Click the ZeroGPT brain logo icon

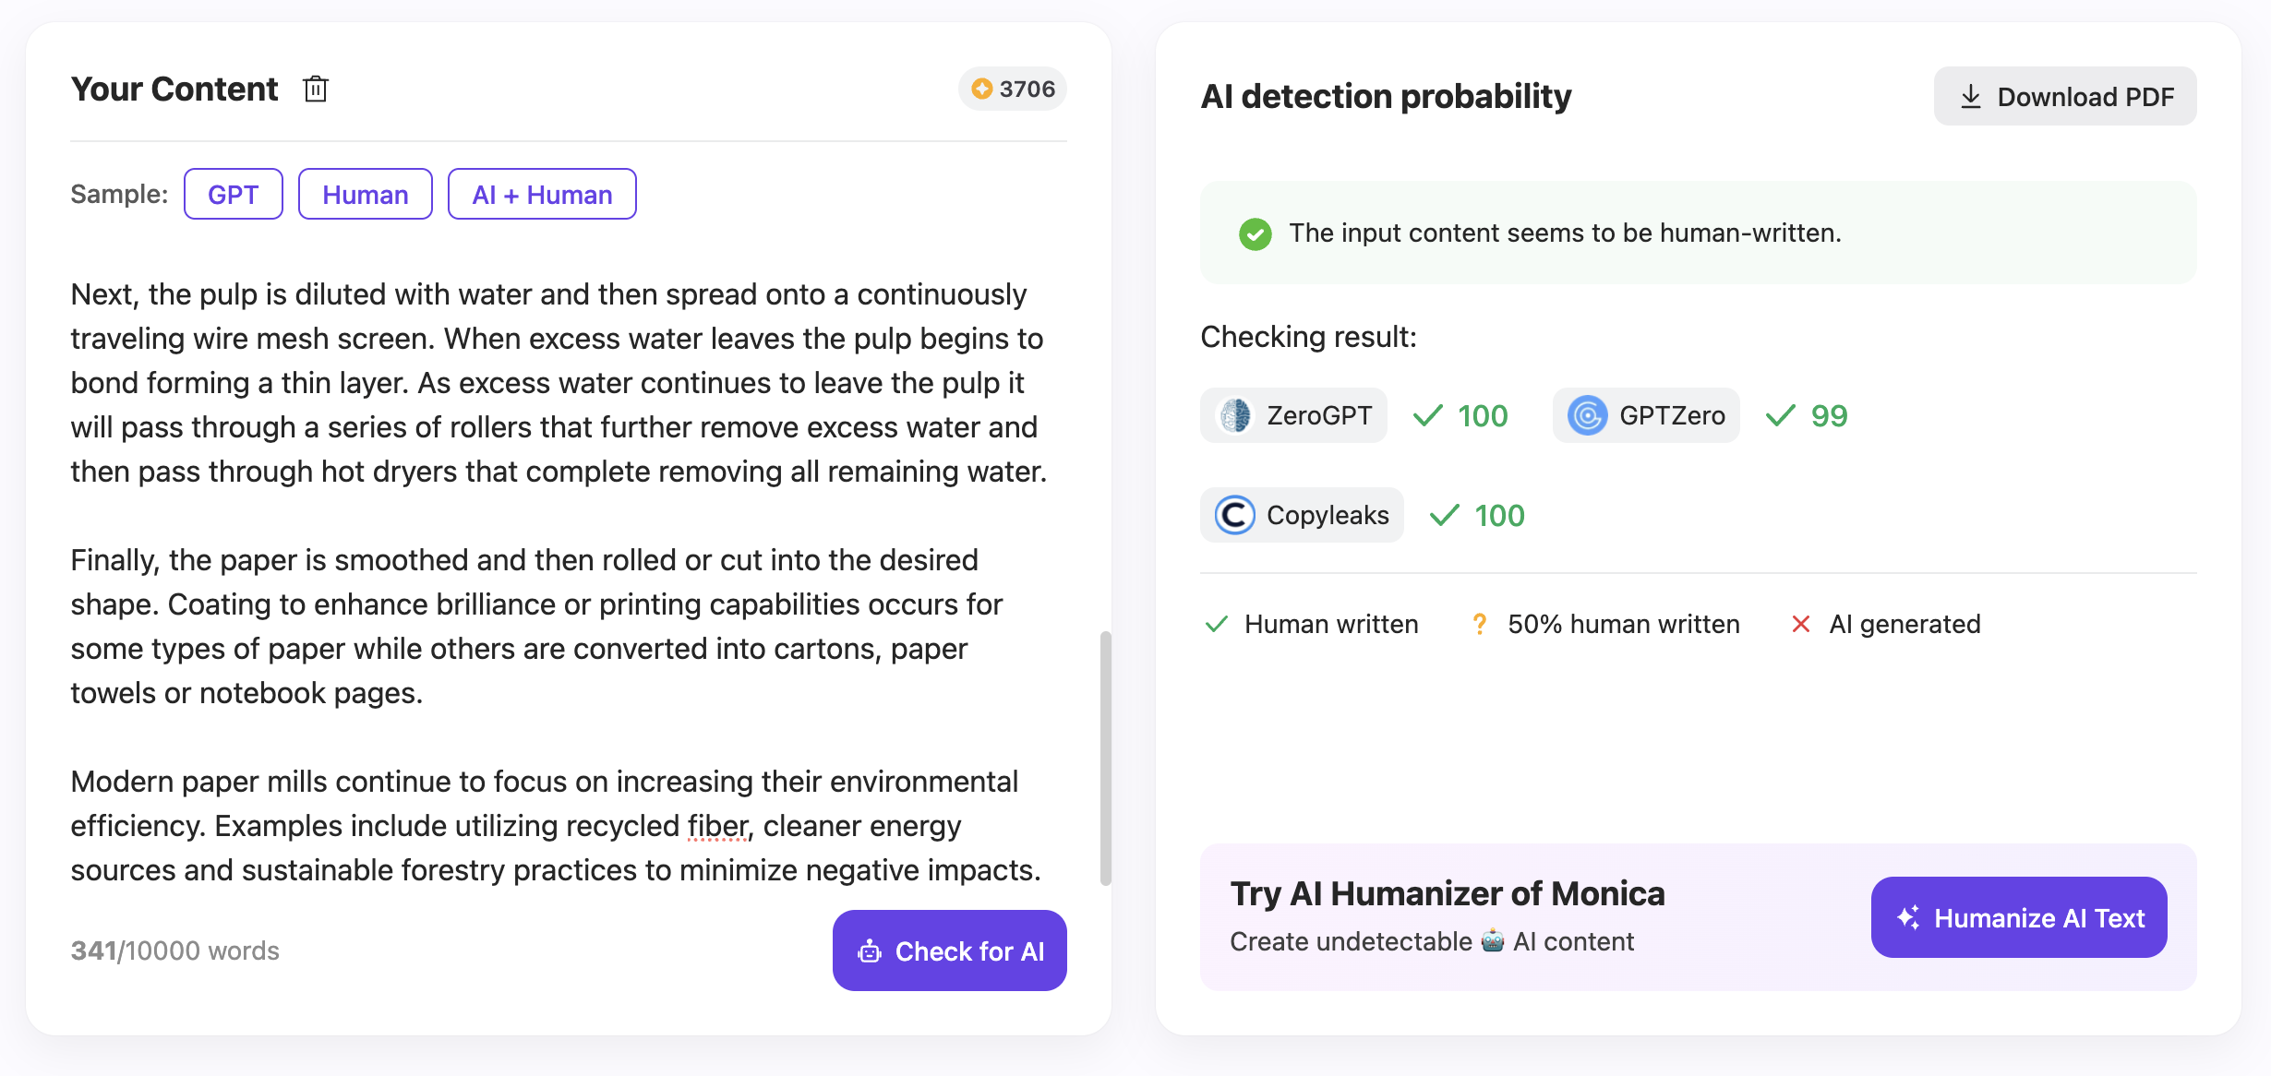pyautogui.click(x=1235, y=415)
